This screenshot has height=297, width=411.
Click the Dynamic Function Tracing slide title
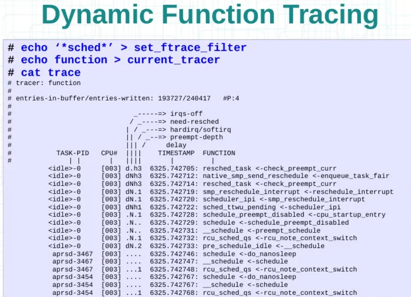(x=210, y=16)
